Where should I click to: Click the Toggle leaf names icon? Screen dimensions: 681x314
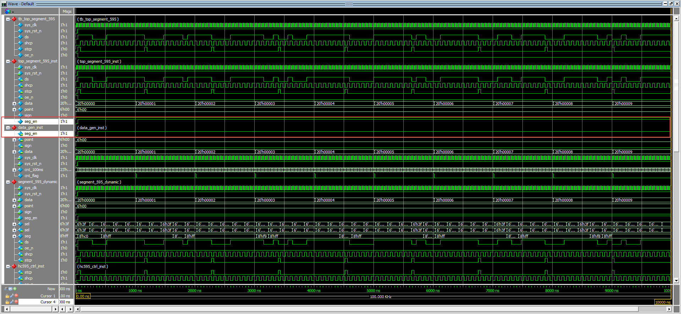tap(6, 289)
